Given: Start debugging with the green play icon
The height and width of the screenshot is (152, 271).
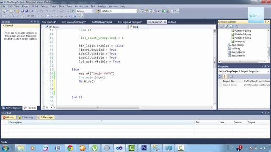Looking at the screenshot, I should [x=73, y=11].
